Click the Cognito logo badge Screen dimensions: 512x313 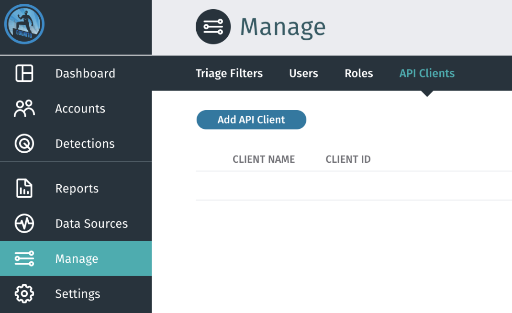(x=24, y=24)
